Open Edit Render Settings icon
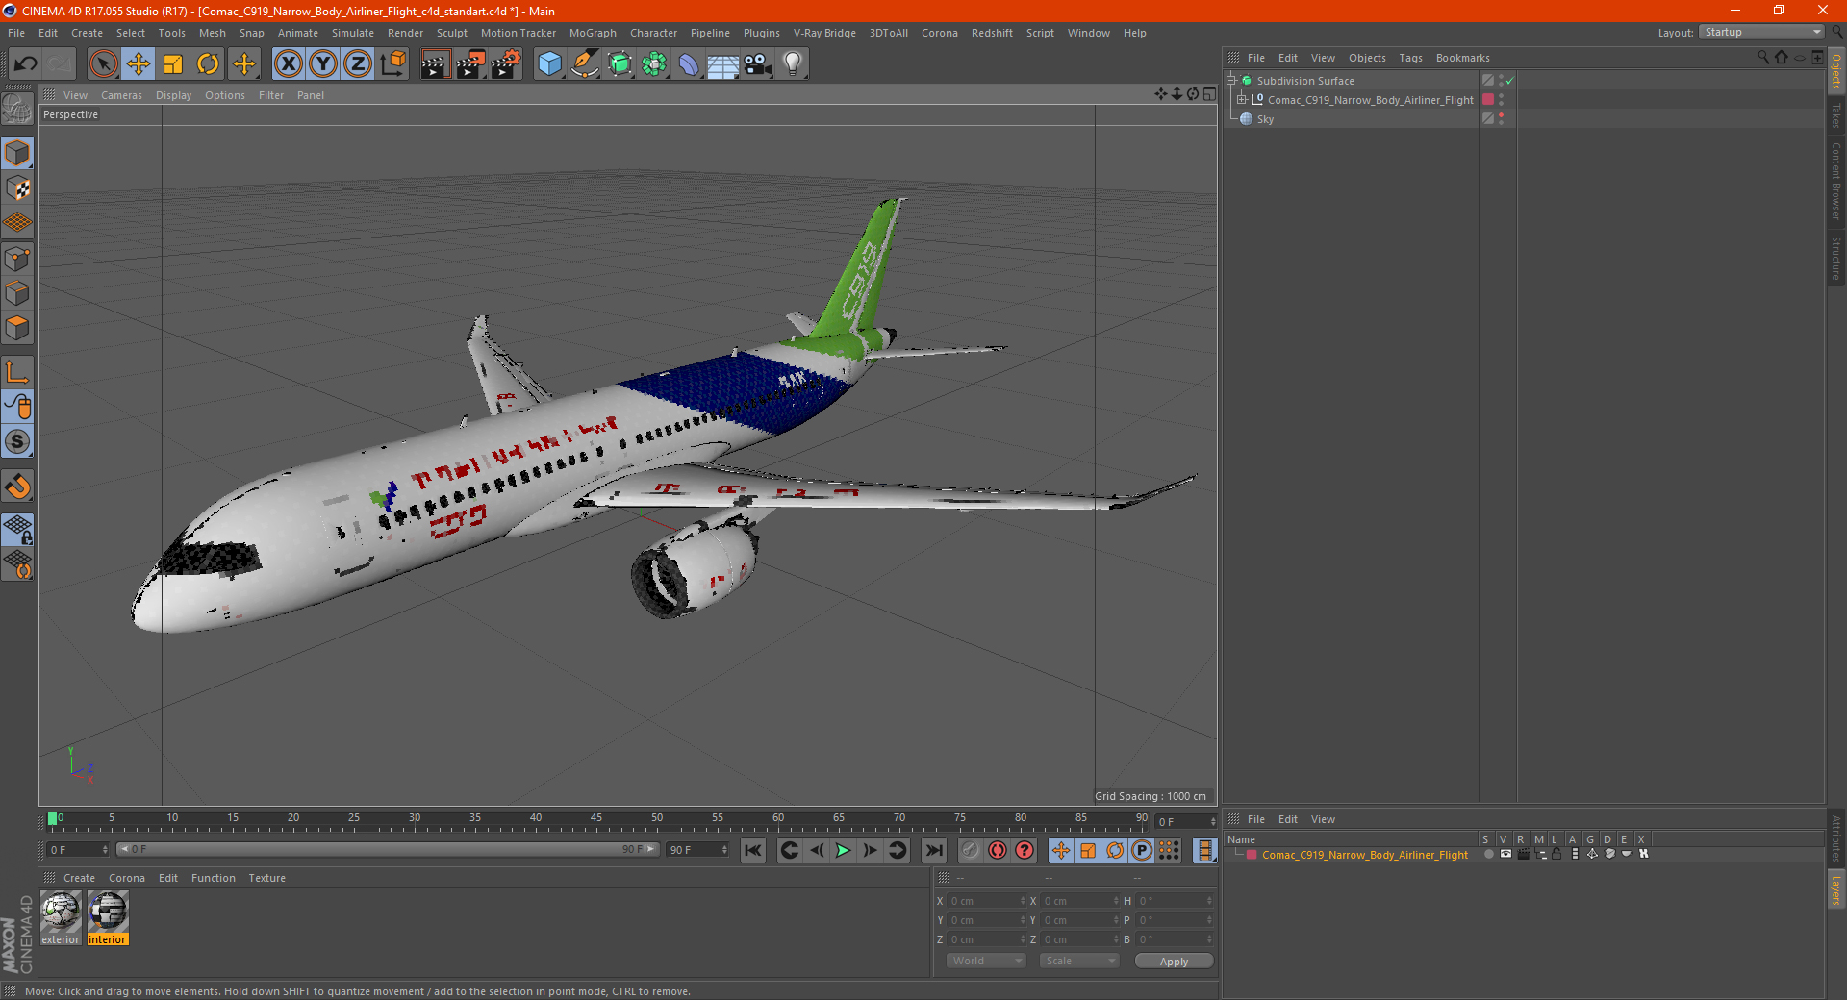 point(506,64)
